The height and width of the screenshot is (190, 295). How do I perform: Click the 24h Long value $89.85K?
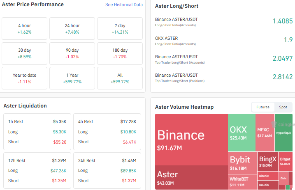point(128,171)
